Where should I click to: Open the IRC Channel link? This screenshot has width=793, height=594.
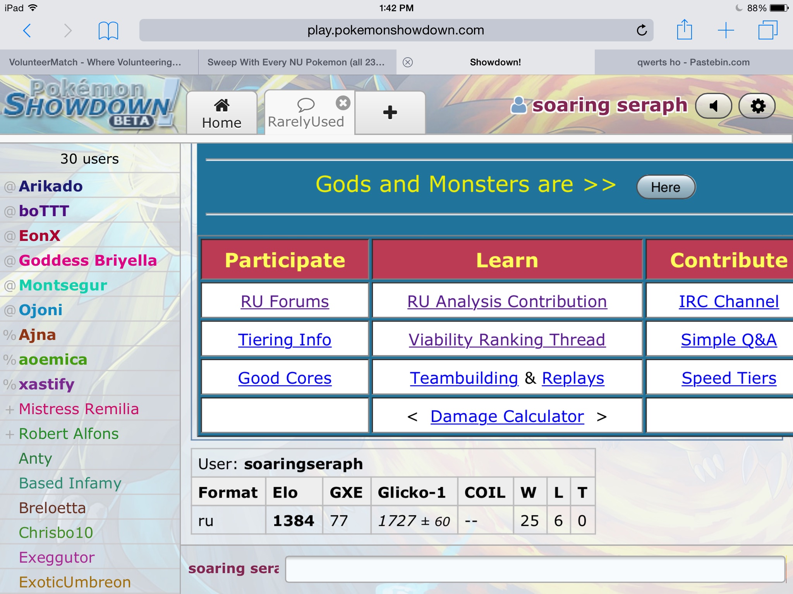(x=729, y=301)
